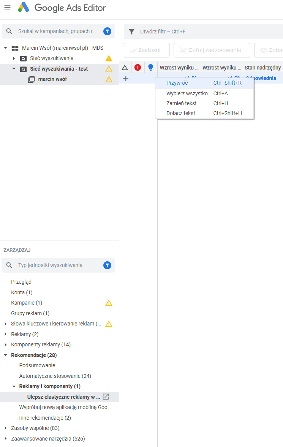Expand Zaawansowane narzędzia (526)
283x447 pixels.
click(5, 438)
